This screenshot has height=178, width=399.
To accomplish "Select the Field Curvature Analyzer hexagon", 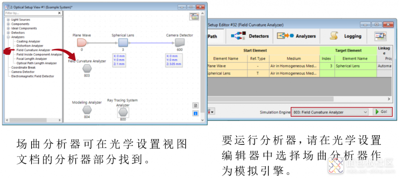I will (87, 68).
